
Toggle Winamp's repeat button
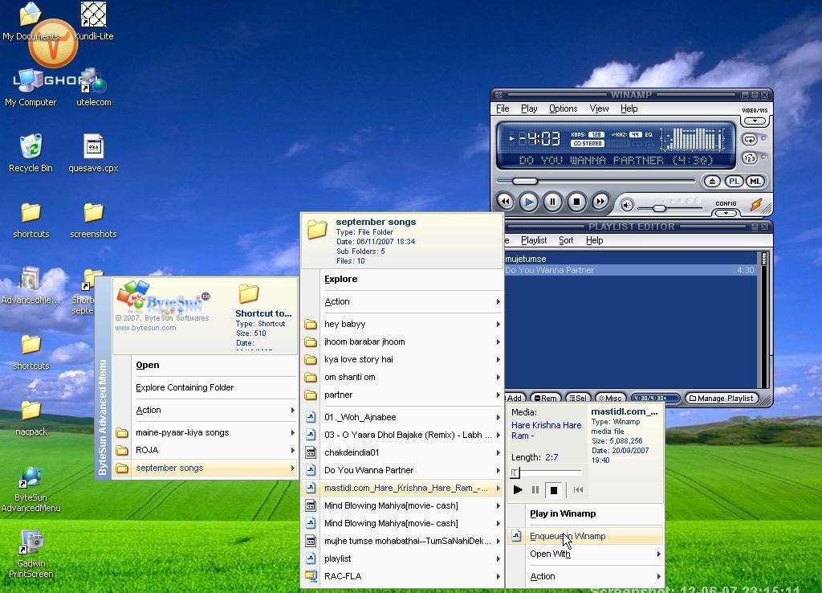[x=750, y=140]
